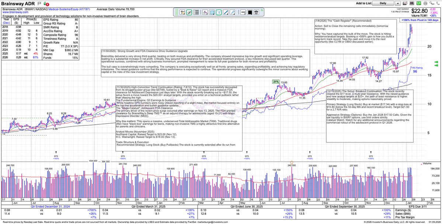Screen dimensions: 442x224
Task: Select the paint bucket fill tool
Action: pos(205,12)
